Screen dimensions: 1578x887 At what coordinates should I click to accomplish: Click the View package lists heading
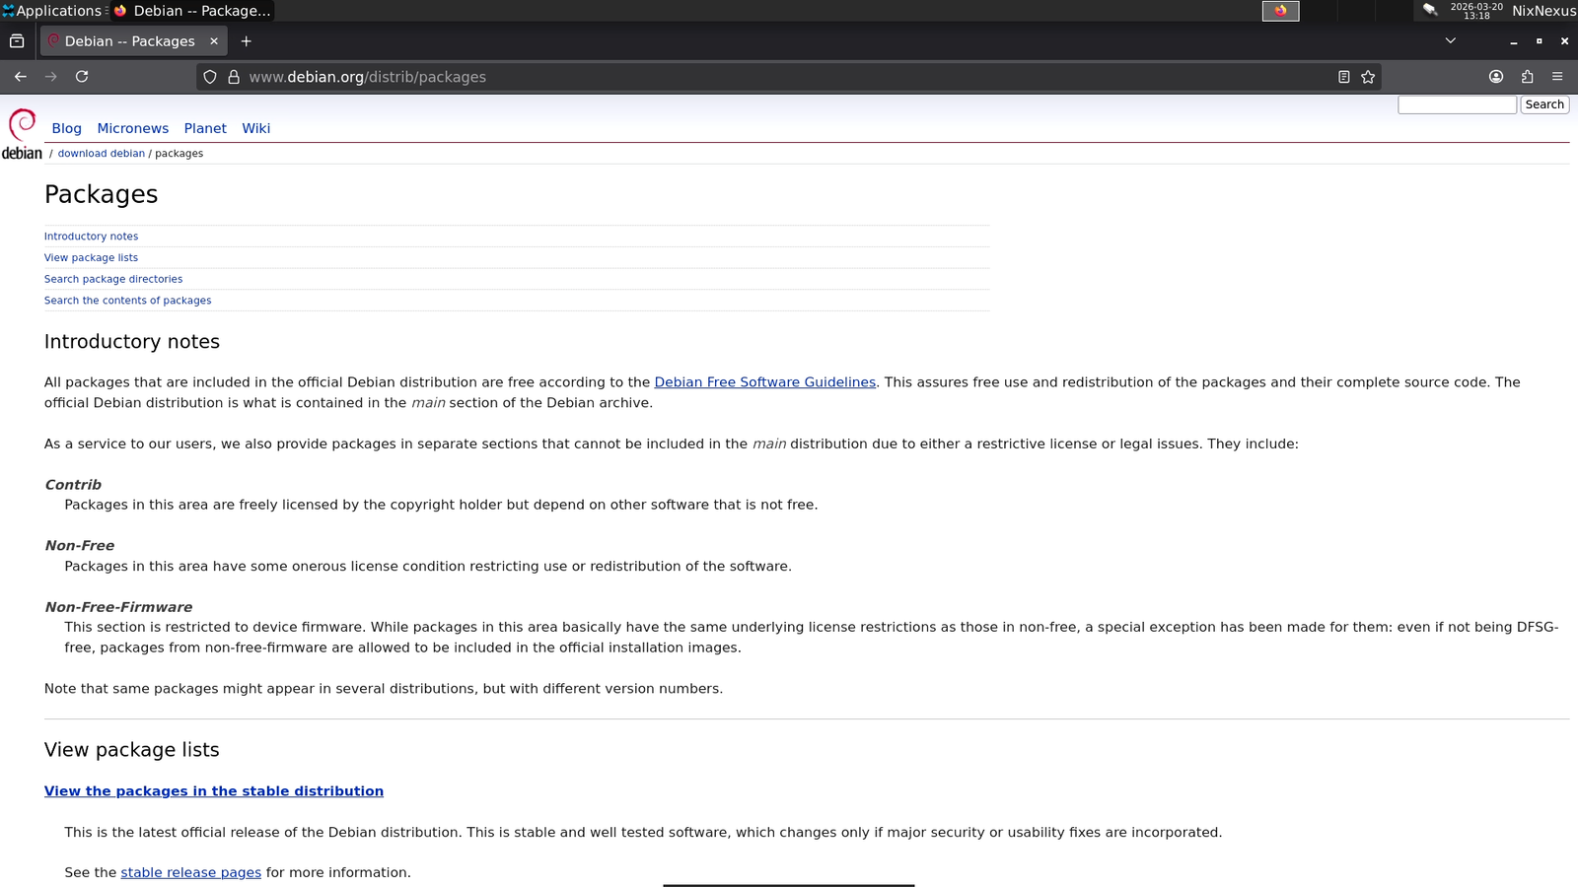pyautogui.click(x=132, y=750)
